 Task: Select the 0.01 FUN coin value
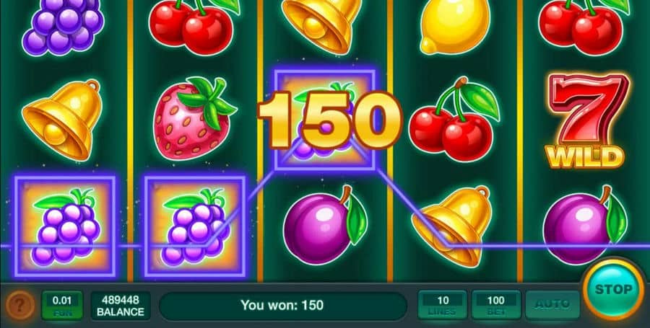point(62,305)
